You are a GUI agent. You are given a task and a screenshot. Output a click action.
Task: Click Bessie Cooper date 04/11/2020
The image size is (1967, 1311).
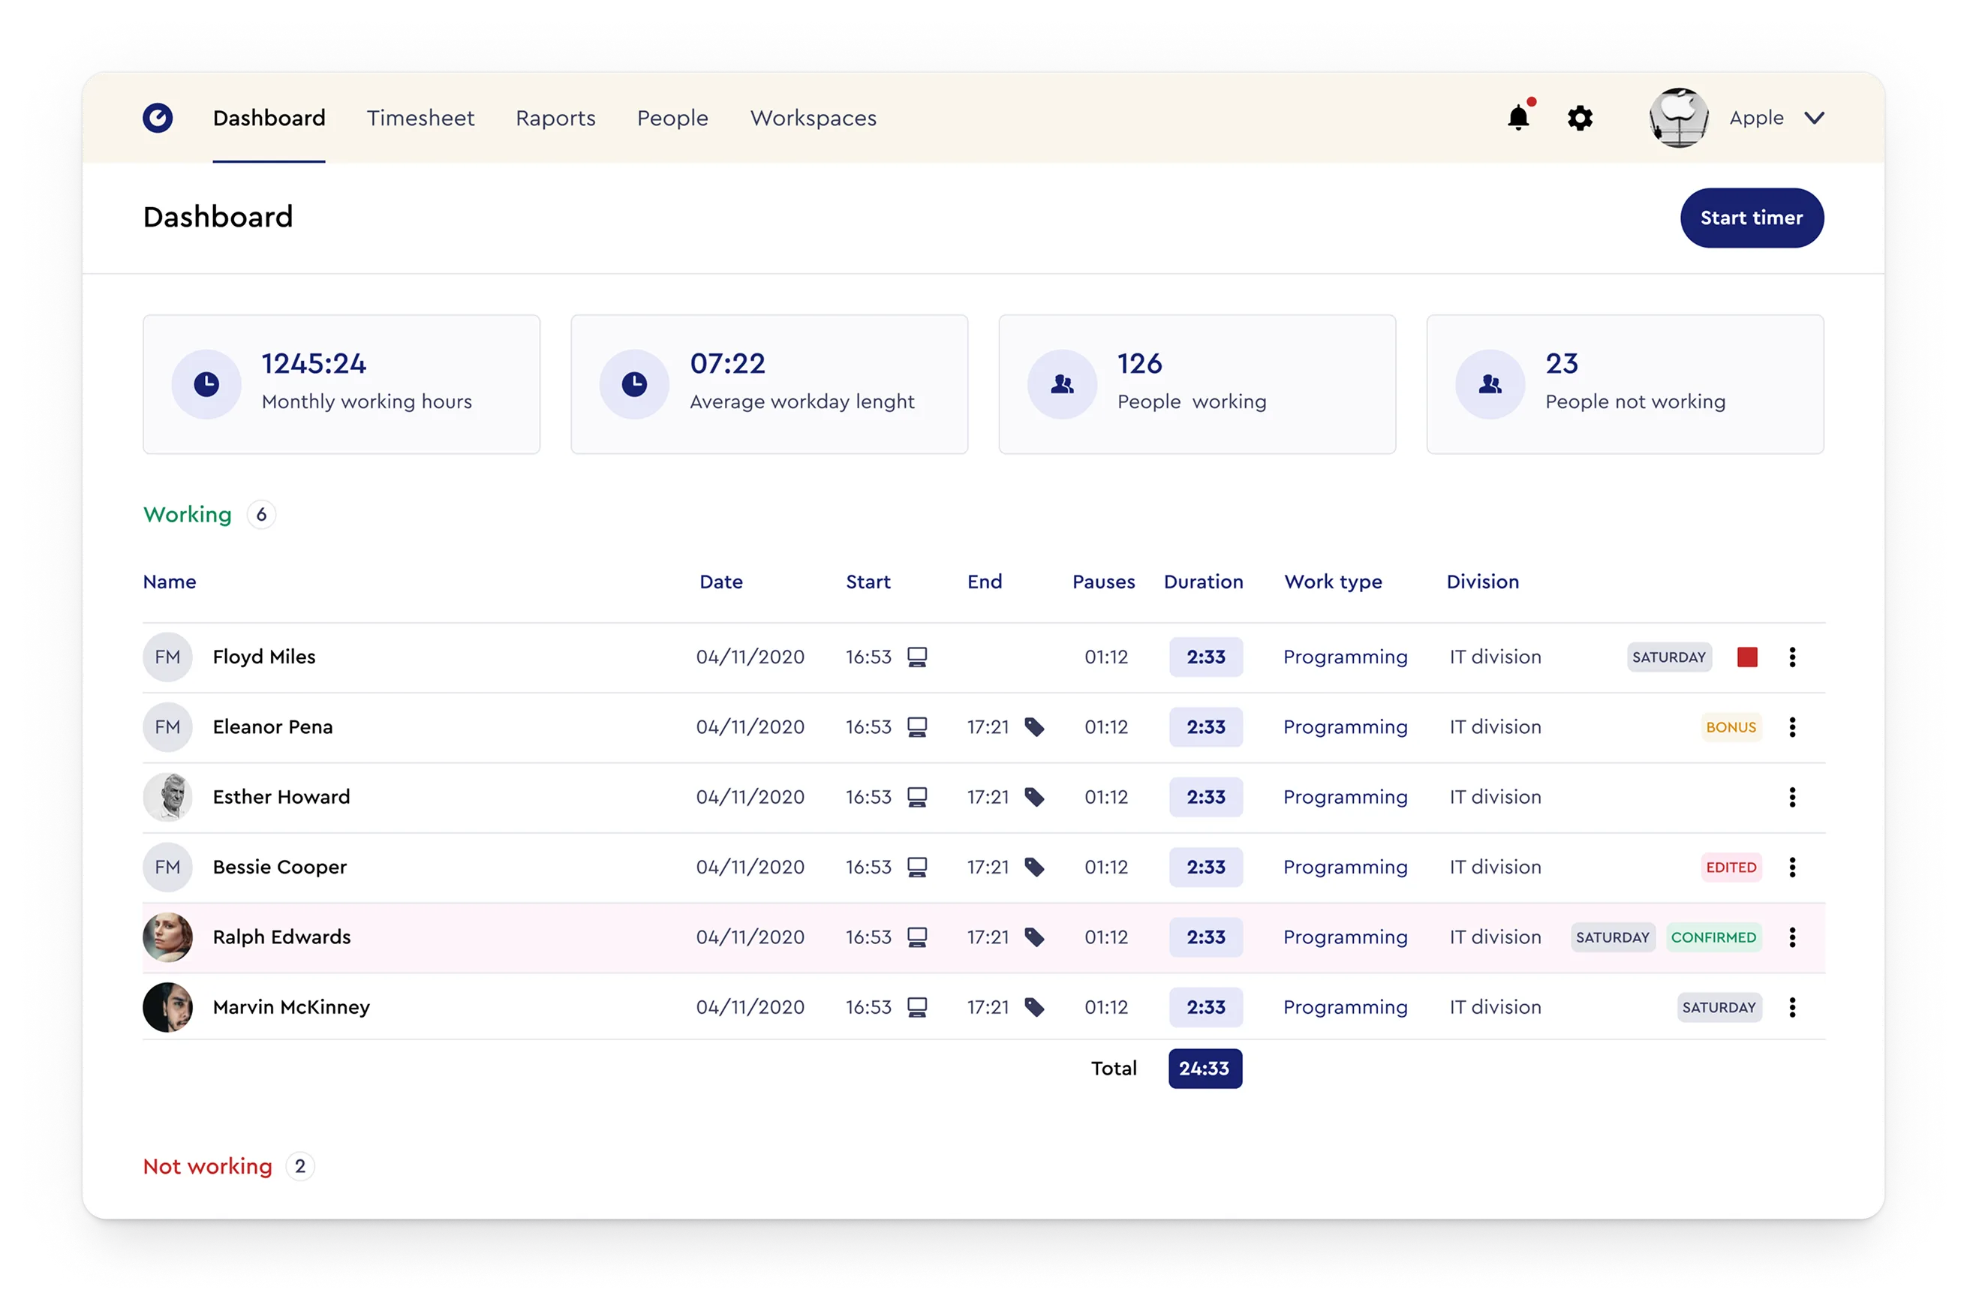click(x=750, y=867)
